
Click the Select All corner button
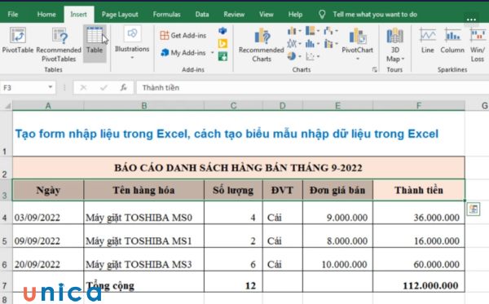coord(7,106)
